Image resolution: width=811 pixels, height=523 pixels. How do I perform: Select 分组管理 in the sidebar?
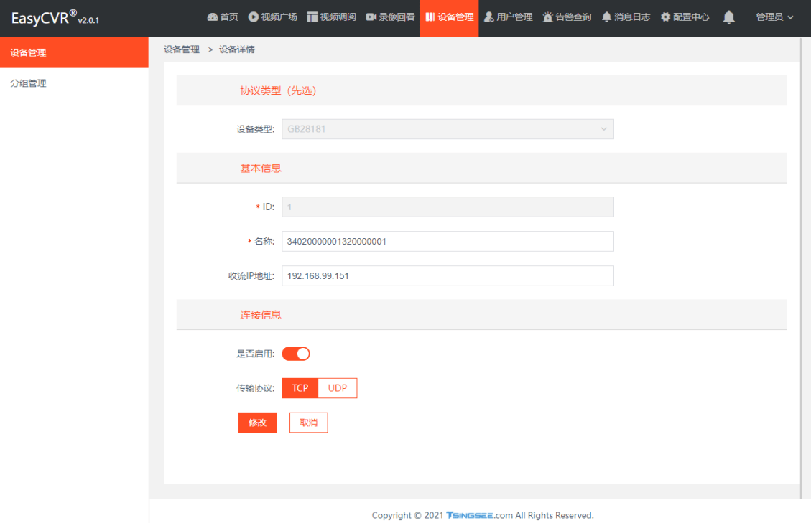(x=29, y=83)
